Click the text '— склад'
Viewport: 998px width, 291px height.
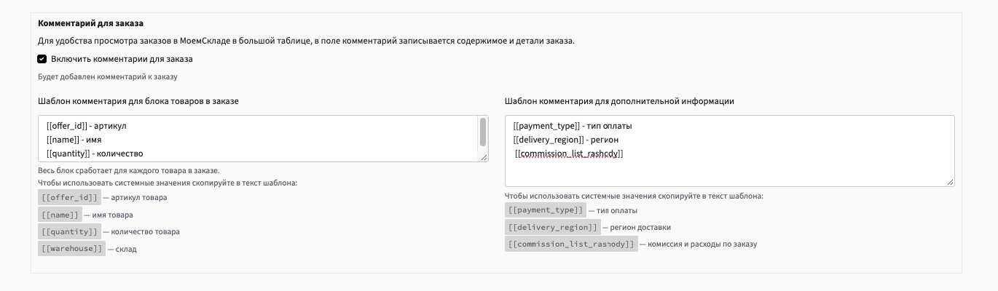pyautogui.click(x=122, y=249)
